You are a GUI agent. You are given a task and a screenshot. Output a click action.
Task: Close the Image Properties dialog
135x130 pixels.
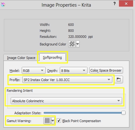click(x=126, y=4)
